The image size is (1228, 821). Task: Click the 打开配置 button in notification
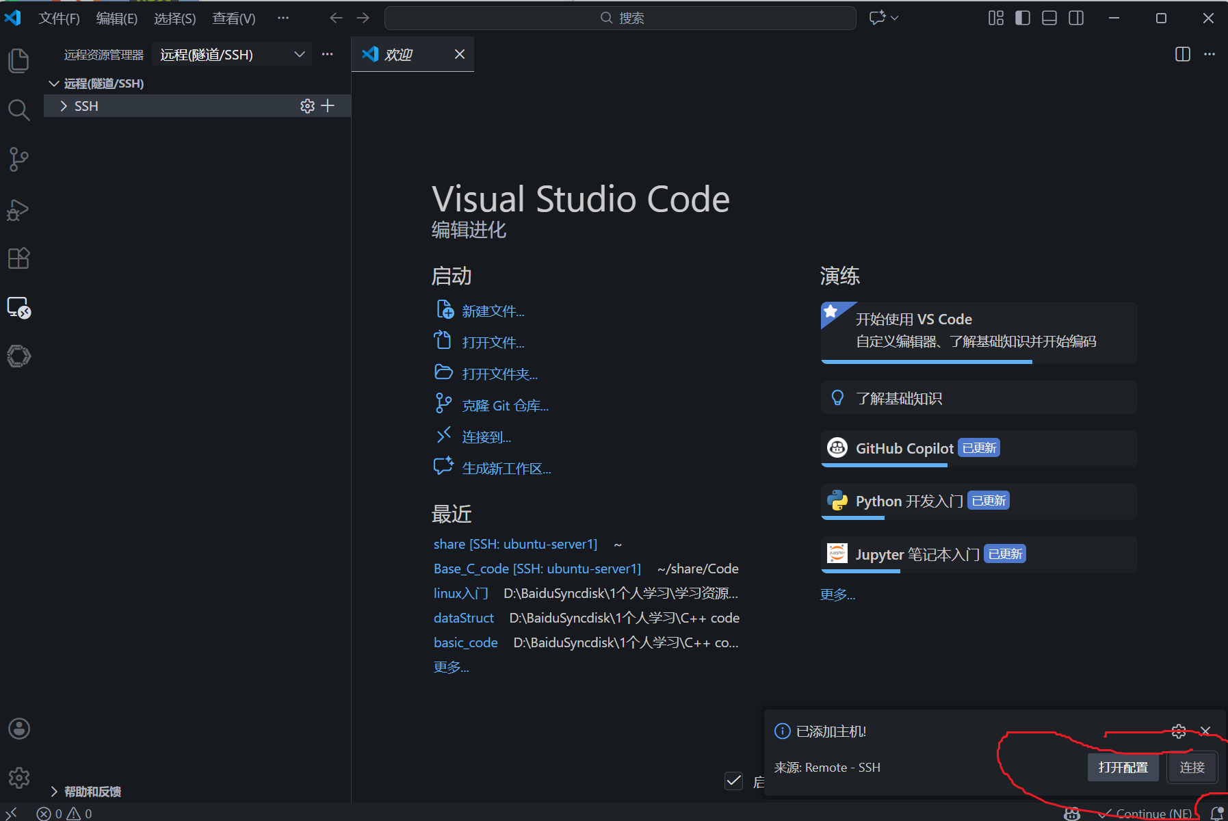[1123, 767]
